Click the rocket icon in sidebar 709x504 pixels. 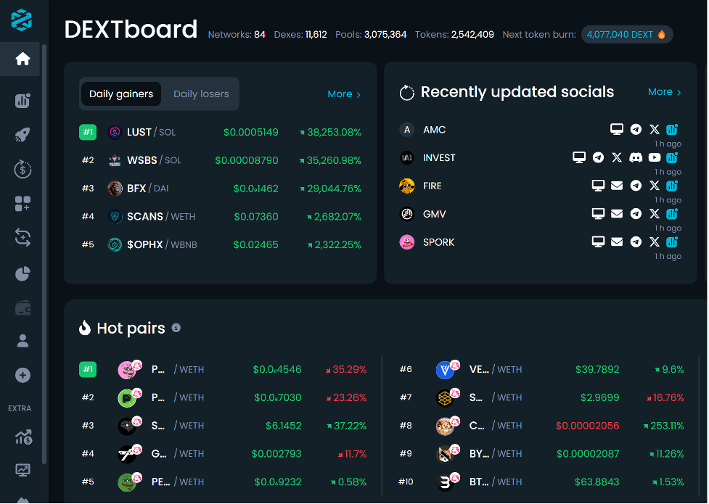click(22, 135)
